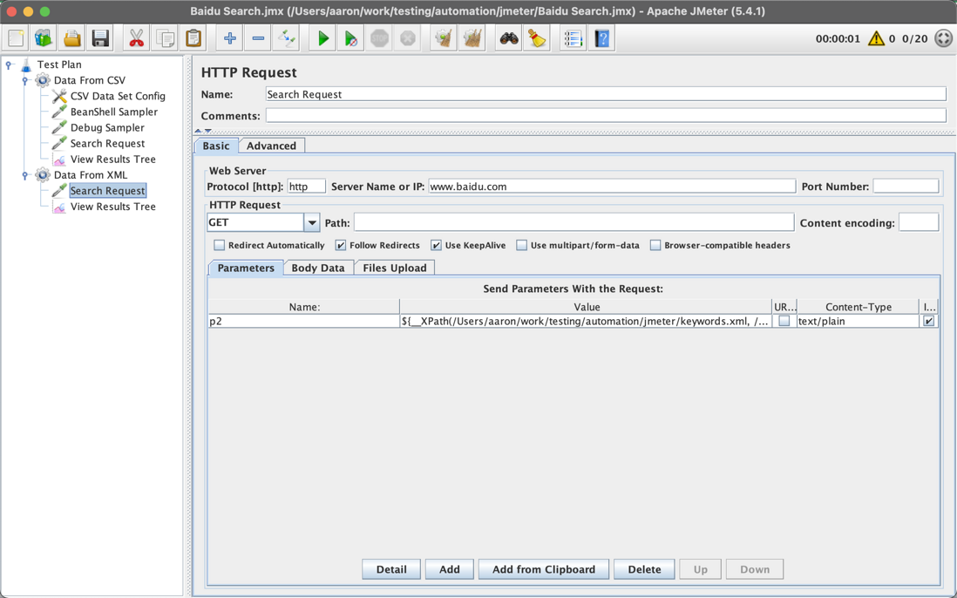The width and height of the screenshot is (957, 598).
Task: Collapse the Data From CSV node
Action: tap(25, 80)
